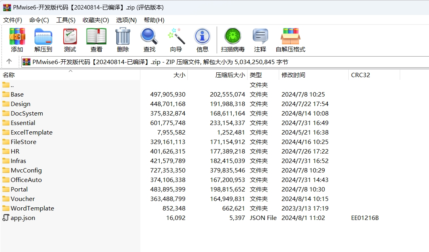This screenshot has height=252, width=429.
Task: Click size 401,626,315 in HR row
Action: [x=168, y=151]
